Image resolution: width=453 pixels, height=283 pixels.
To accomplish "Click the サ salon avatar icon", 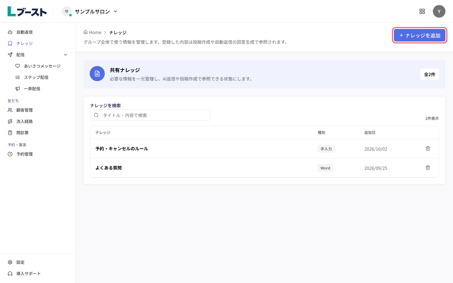I will [x=67, y=11].
